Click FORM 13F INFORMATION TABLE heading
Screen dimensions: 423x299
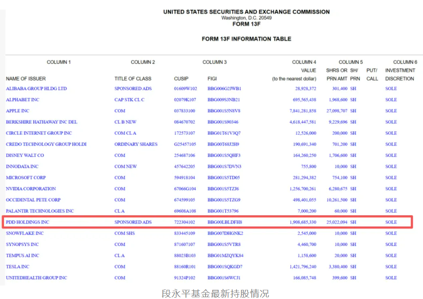[246, 39]
